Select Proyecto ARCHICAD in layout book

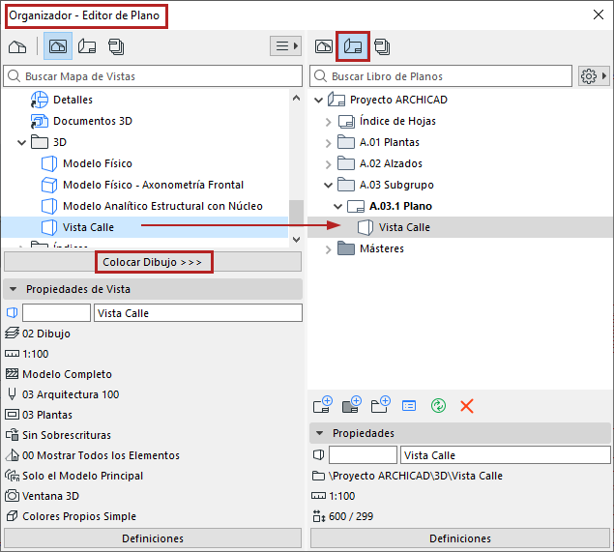(398, 100)
